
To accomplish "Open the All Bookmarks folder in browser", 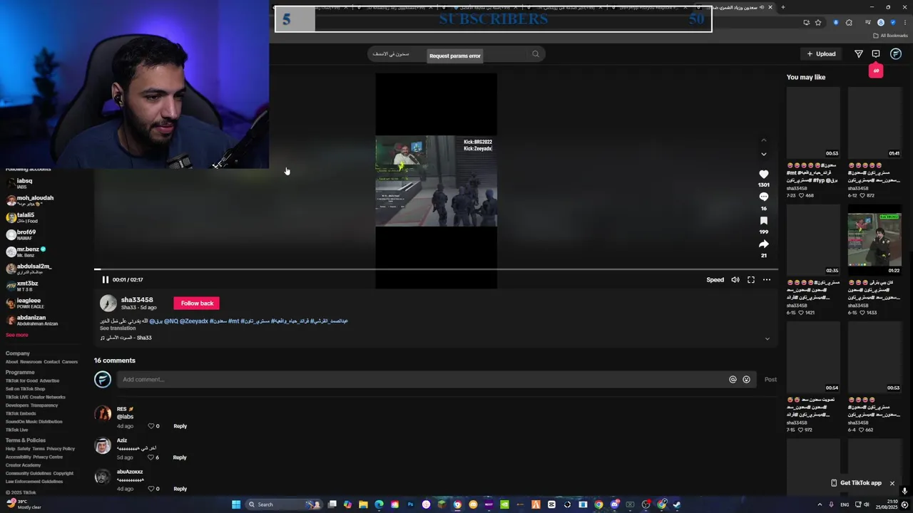I will (891, 36).
